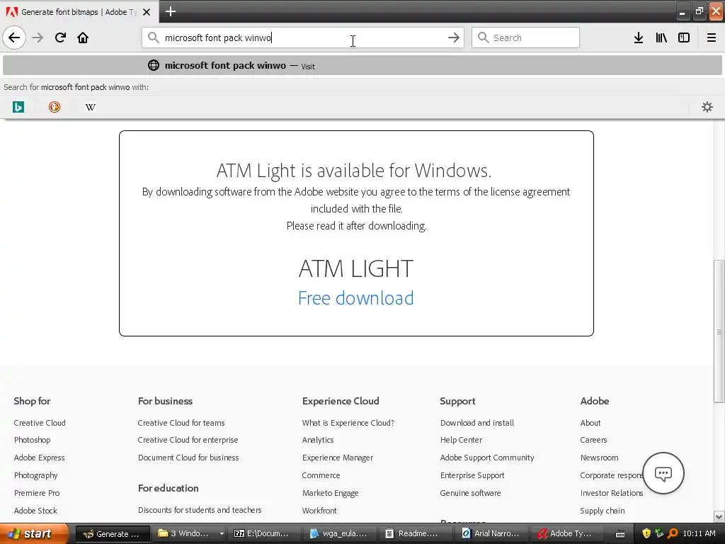Search with the DuckDuckGo engine icon
Image resolution: width=725 pixels, height=544 pixels.
(55, 107)
